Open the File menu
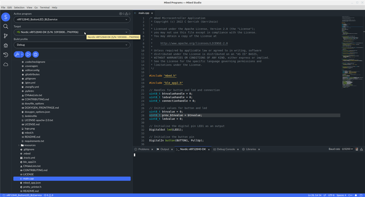The image size is (365, 197). (3, 7)
